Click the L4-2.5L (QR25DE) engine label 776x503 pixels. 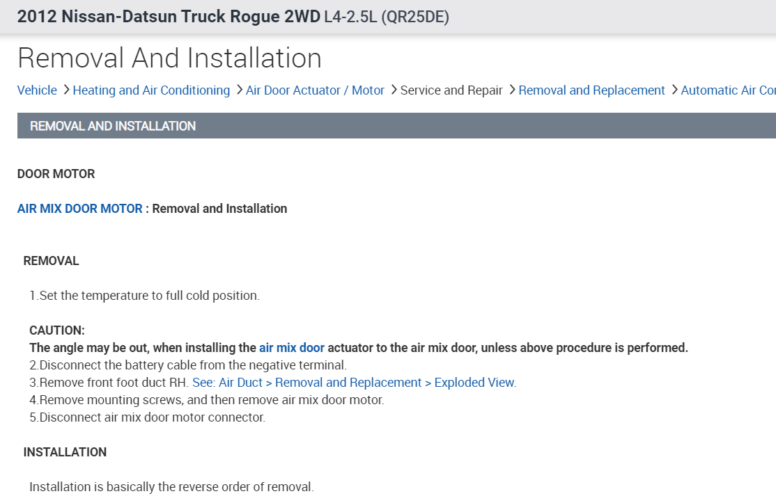coord(387,17)
